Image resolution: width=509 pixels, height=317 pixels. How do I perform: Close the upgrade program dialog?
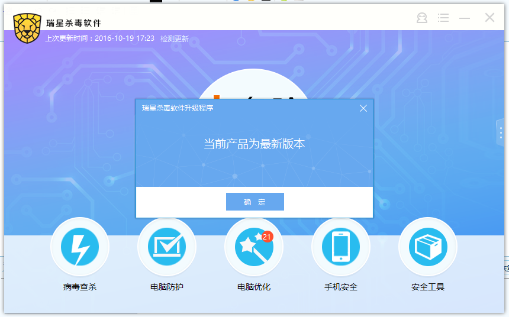pyautogui.click(x=363, y=108)
